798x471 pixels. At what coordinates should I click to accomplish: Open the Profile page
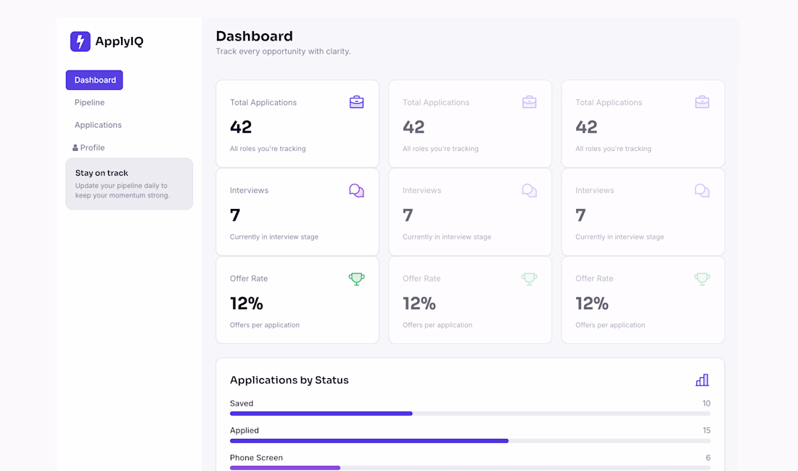92,147
